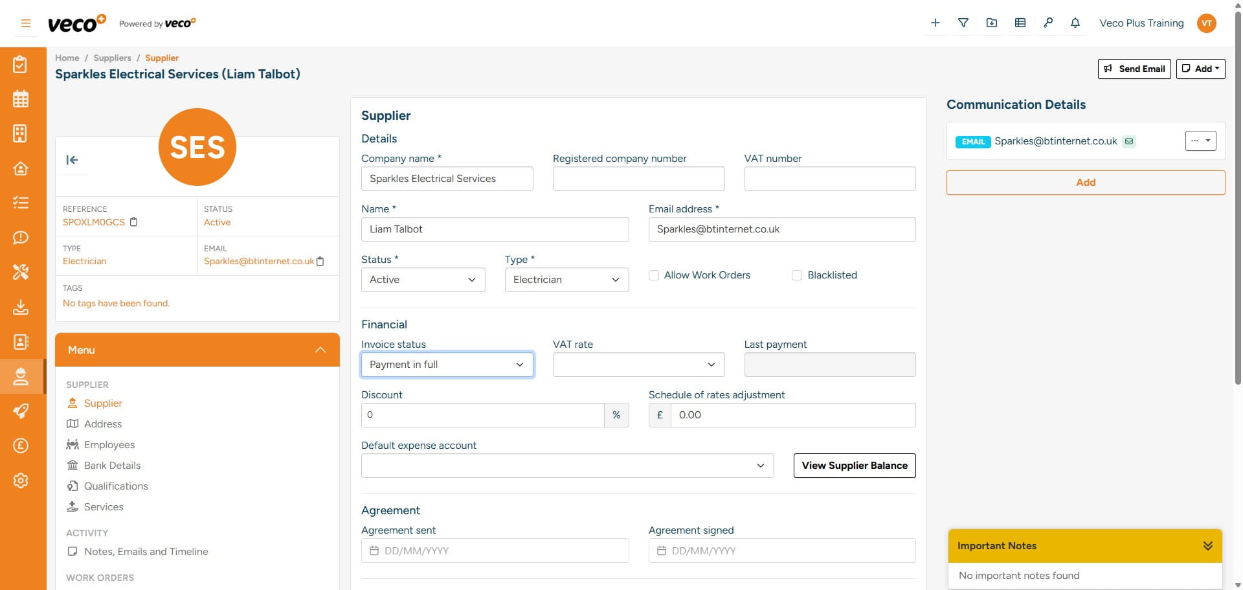
Task: Open notifications via the bell icon
Action: click(x=1075, y=23)
